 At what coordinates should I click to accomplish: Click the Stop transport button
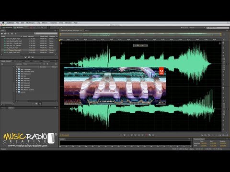tap(121, 135)
